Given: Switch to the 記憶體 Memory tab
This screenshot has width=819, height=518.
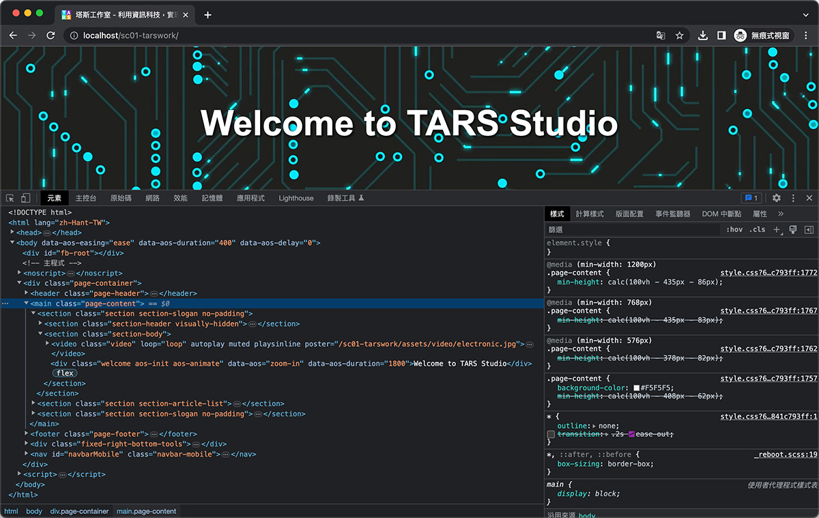Looking at the screenshot, I should tap(212, 198).
